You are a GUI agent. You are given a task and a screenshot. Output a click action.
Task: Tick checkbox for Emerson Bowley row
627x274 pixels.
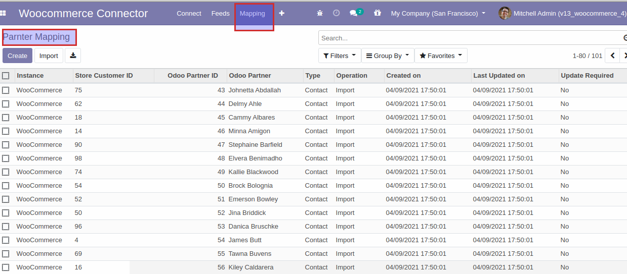coord(6,199)
